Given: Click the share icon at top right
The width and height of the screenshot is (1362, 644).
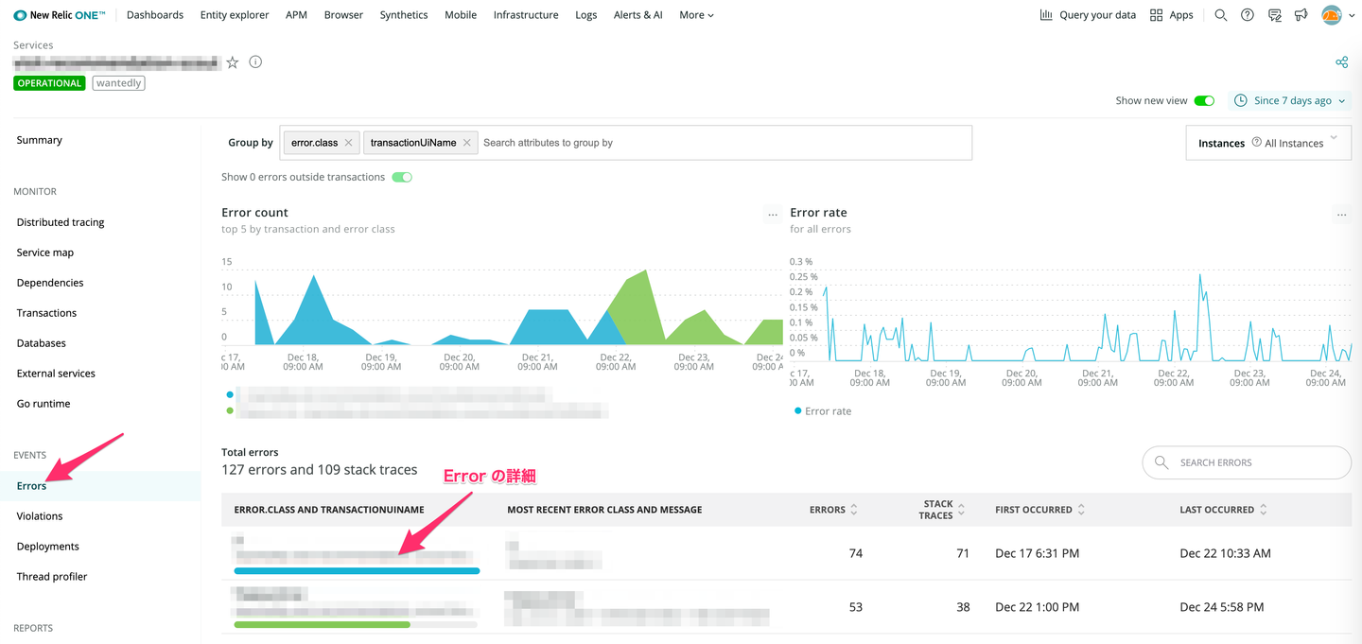Looking at the screenshot, I should click(x=1341, y=62).
